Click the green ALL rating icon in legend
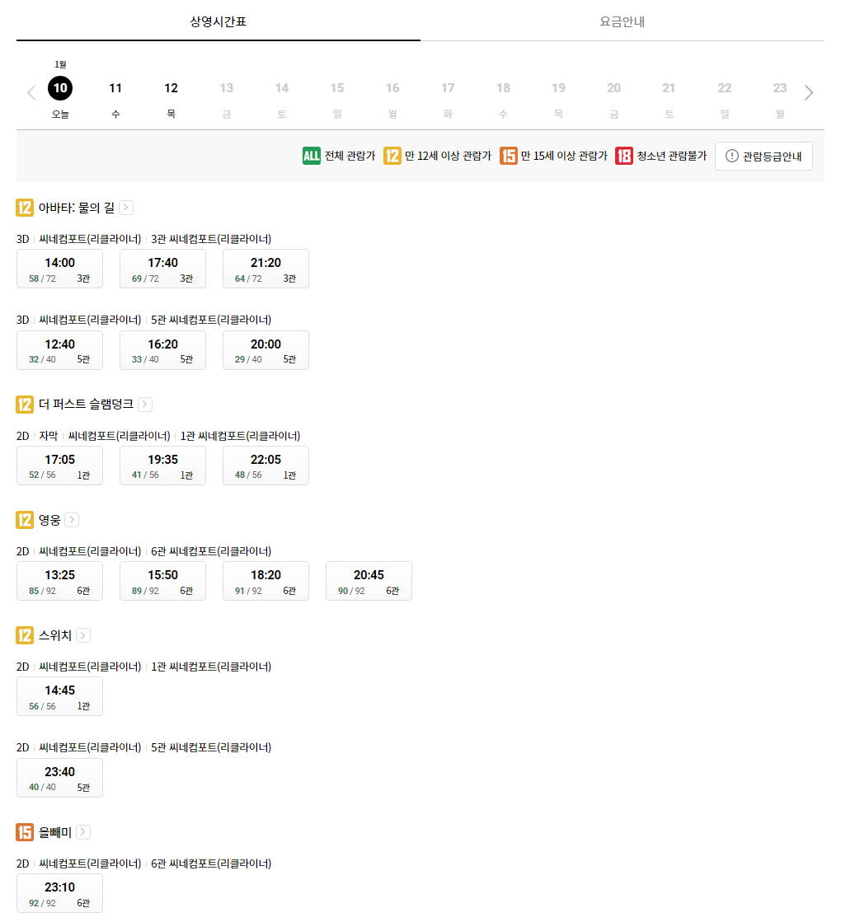This screenshot has width=841, height=922. point(312,156)
